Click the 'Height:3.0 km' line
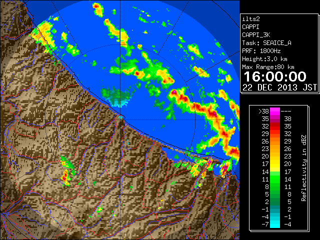The width and height of the screenshot is (320, 240). pos(264,59)
